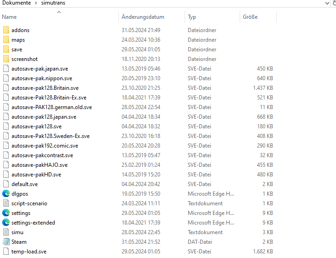
Task: Click the screenshot folder icon
Action: tap(6, 59)
